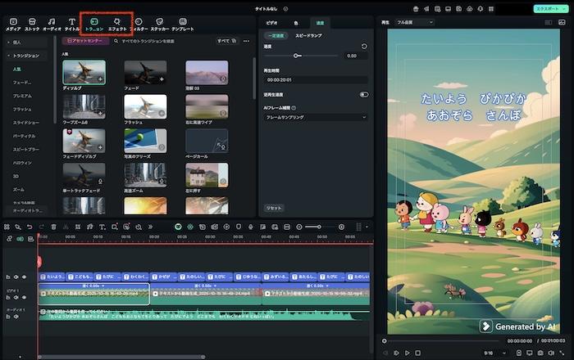Switch to the スピードランプ tab
Screen dimensions: 574x360
[307, 37]
